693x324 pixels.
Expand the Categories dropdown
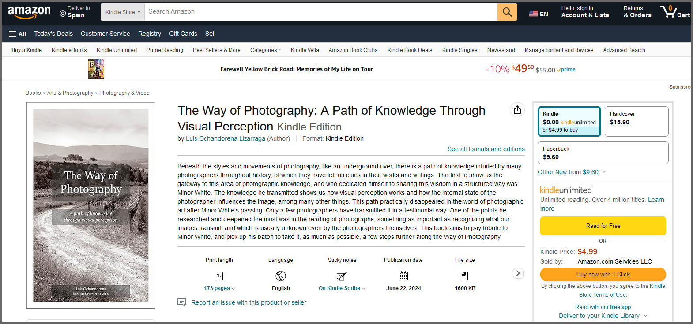tap(265, 50)
